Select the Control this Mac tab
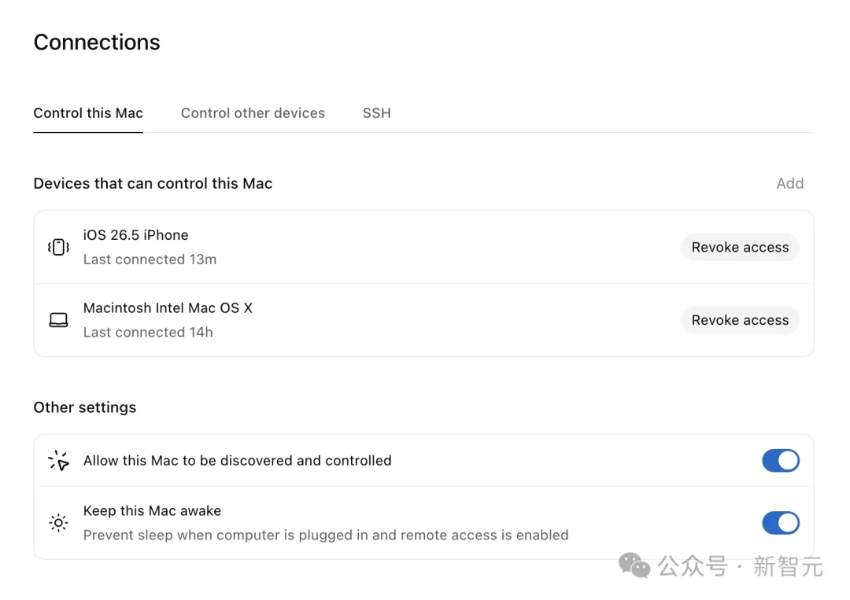Viewport: 850px width, 600px height. pos(88,113)
